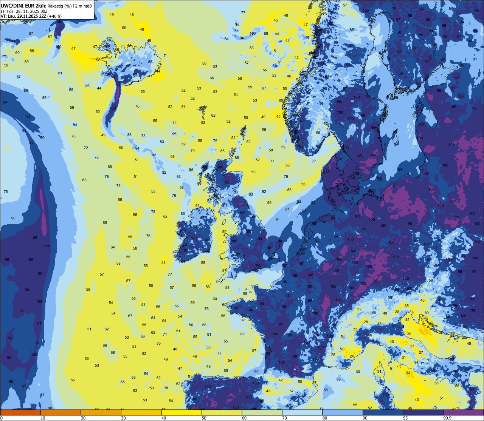Click the legend tick label 30
Viewport: 484px width, 421px height.
click(123, 418)
